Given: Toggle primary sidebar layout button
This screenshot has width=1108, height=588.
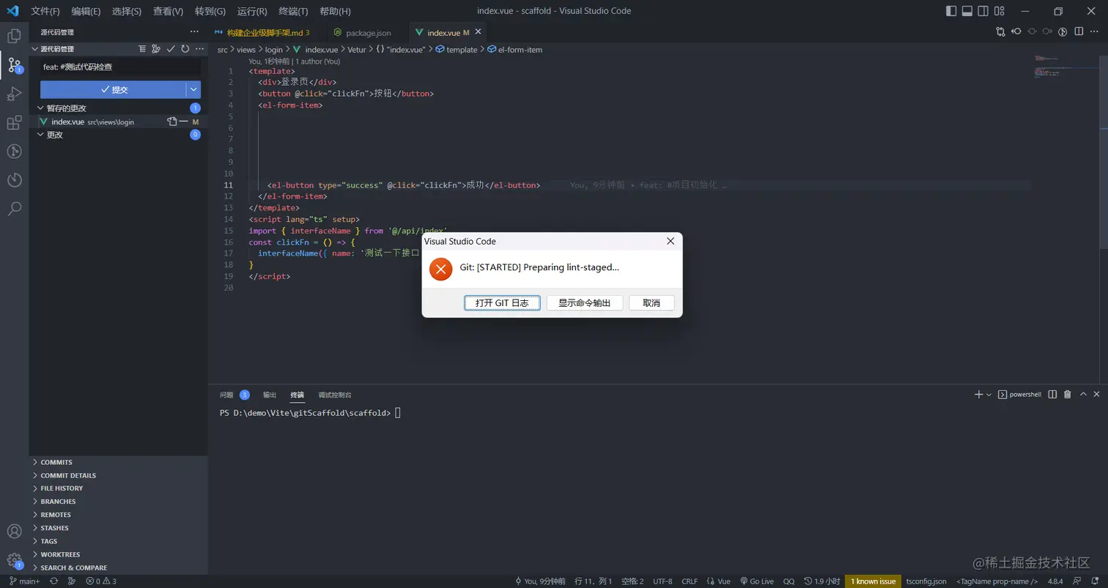Looking at the screenshot, I should [951, 11].
